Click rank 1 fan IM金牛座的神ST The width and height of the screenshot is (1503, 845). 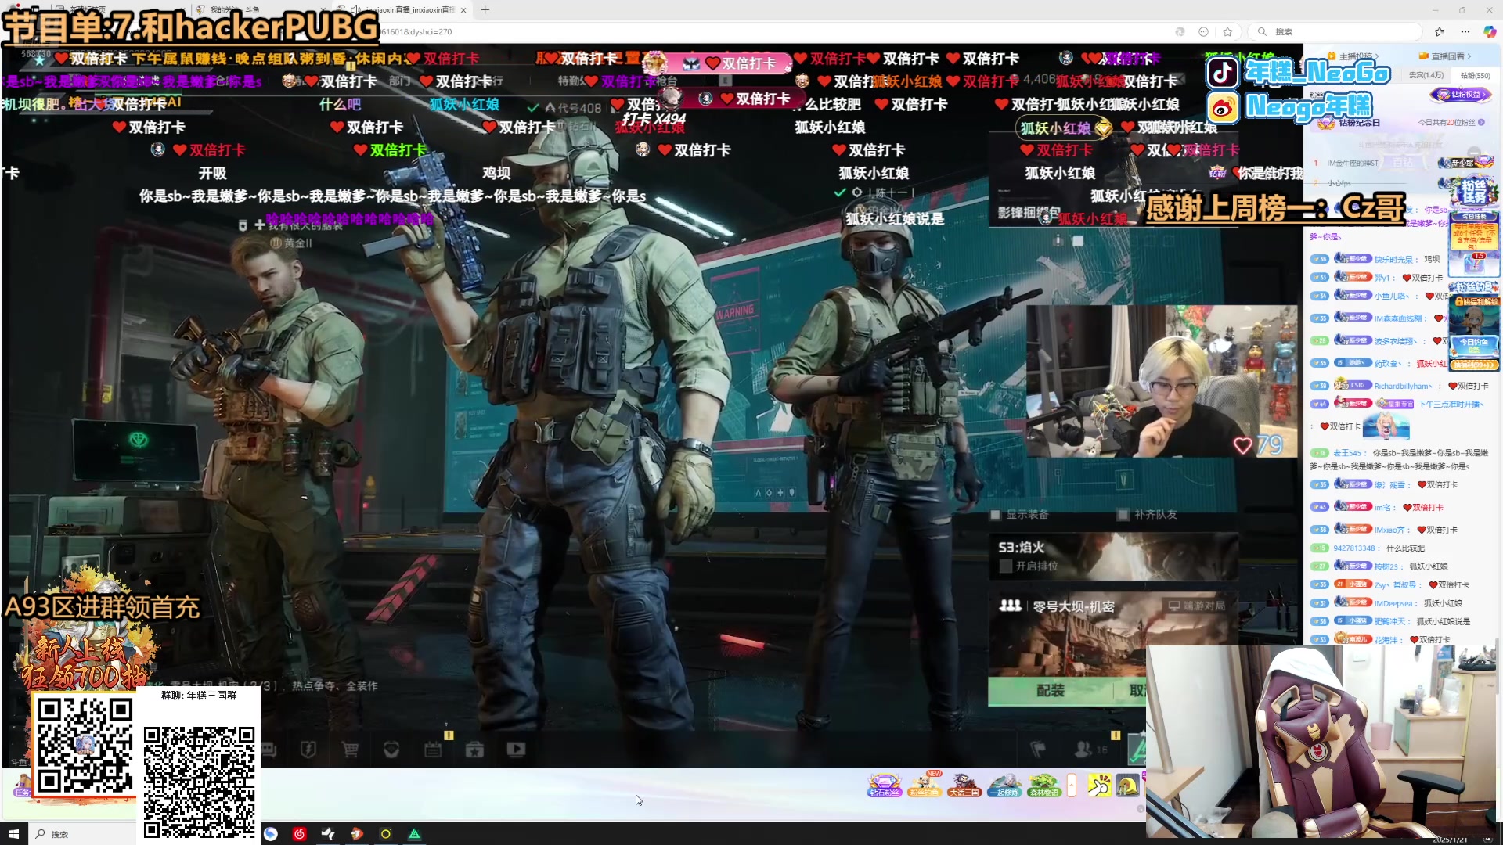pos(1353,163)
